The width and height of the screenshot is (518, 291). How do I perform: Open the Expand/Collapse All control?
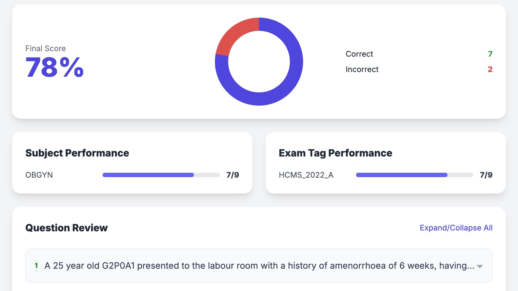[456, 228]
